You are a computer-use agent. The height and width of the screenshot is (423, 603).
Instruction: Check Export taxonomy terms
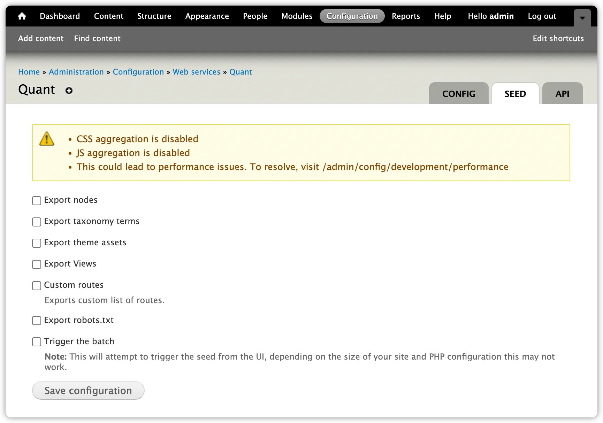click(x=36, y=222)
